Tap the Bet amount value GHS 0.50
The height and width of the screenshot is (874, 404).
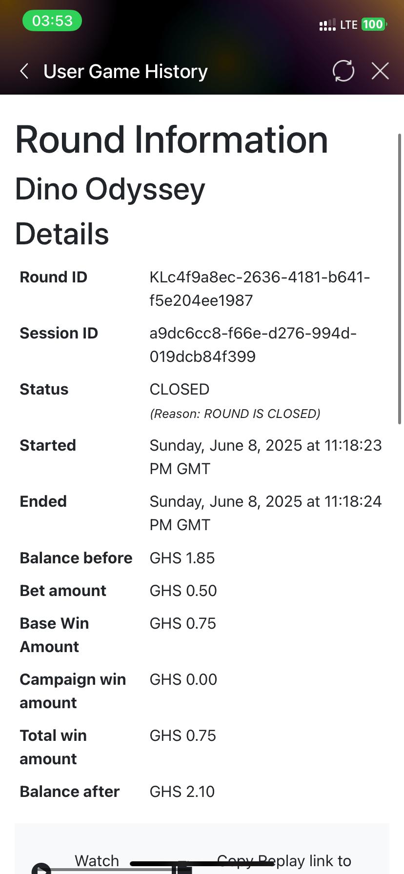point(183,591)
